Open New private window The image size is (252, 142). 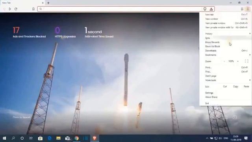[226, 23]
